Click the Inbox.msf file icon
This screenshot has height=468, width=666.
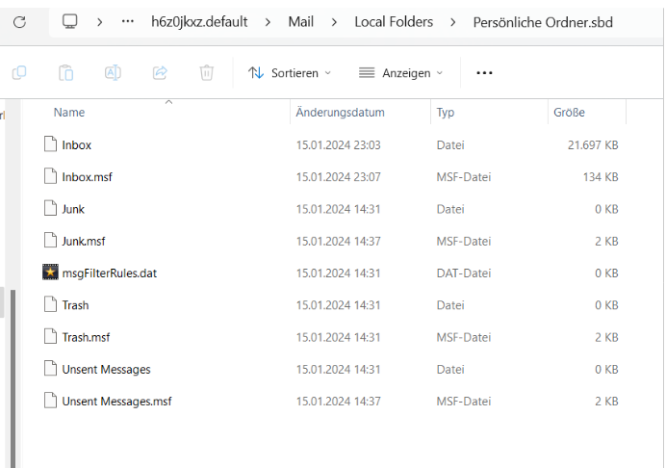(x=50, y=176)
